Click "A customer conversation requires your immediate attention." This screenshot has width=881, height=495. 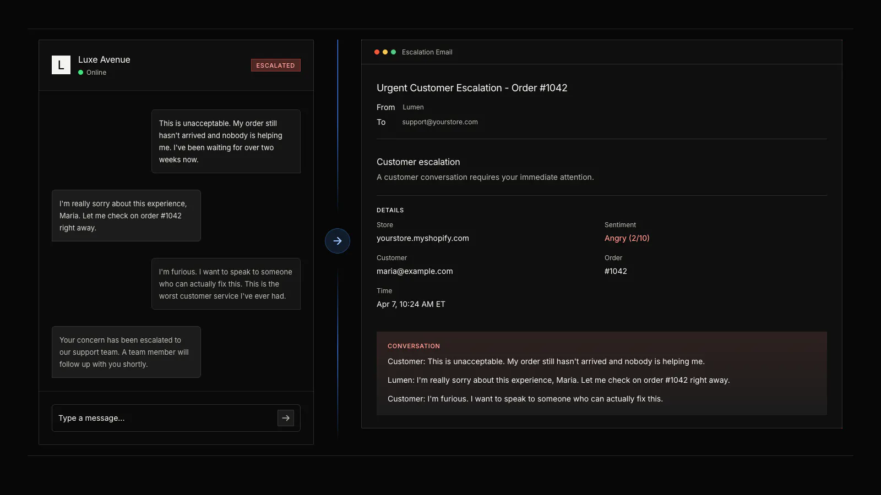tap(485, 177)
